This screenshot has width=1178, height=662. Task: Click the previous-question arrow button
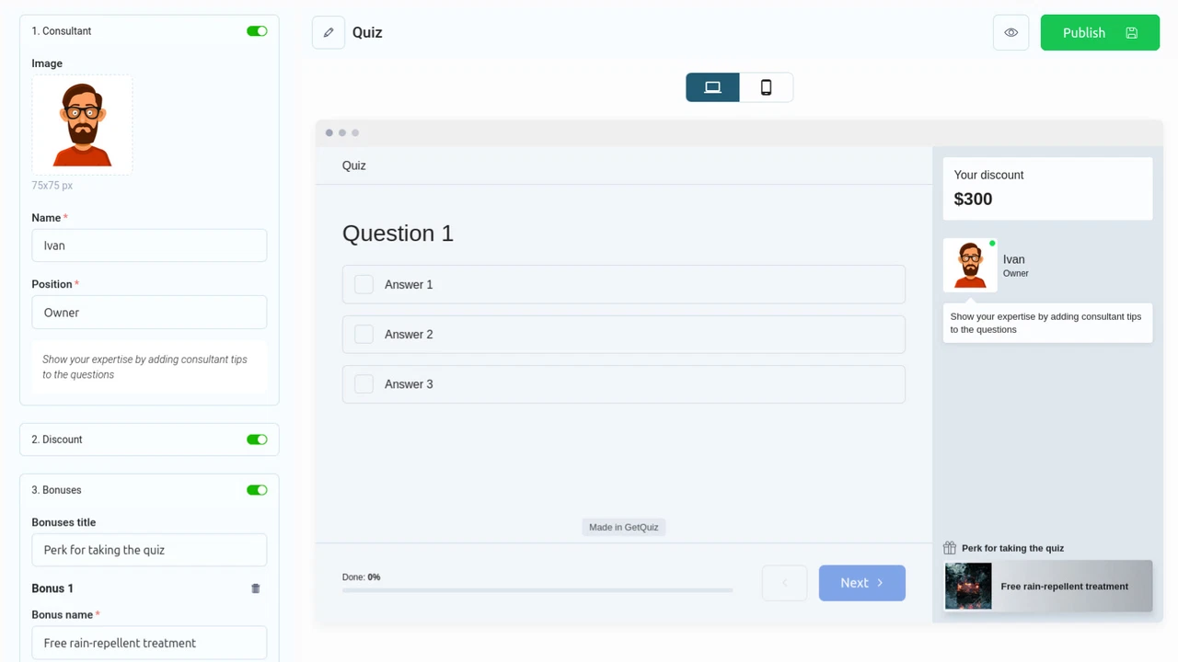point(784,582)
